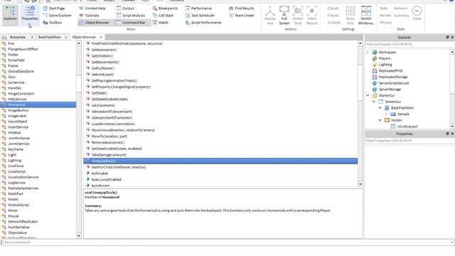Toggle Show Grid
This screenshot has width=455, height=256.
coord(350,16)
